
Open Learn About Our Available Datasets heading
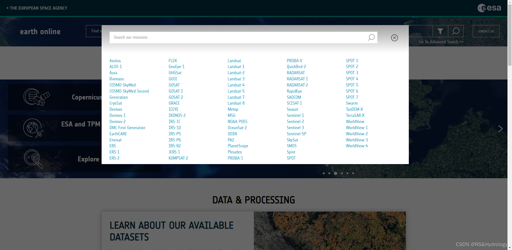(x=171, y=231)
